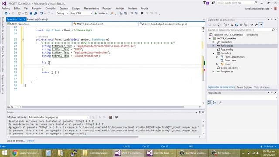Click the Undo arrow icon

click(x=41, y=14)
